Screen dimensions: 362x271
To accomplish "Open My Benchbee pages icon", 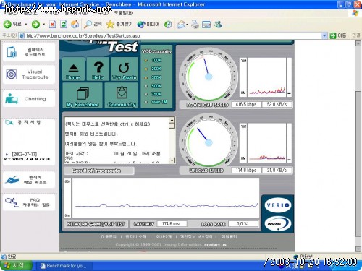I will point(83,95).
